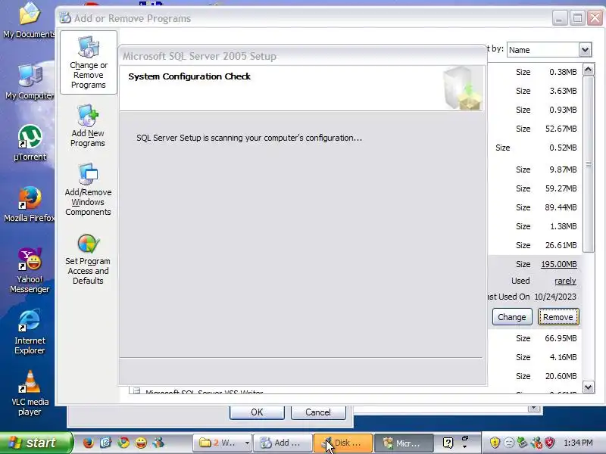The image size is (606, 454).
Task: Click the small dropdown arrow beside the Cancel button
Action: click(534, 408)
